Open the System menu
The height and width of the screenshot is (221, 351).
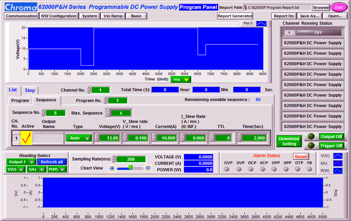[x=90, y=16]
